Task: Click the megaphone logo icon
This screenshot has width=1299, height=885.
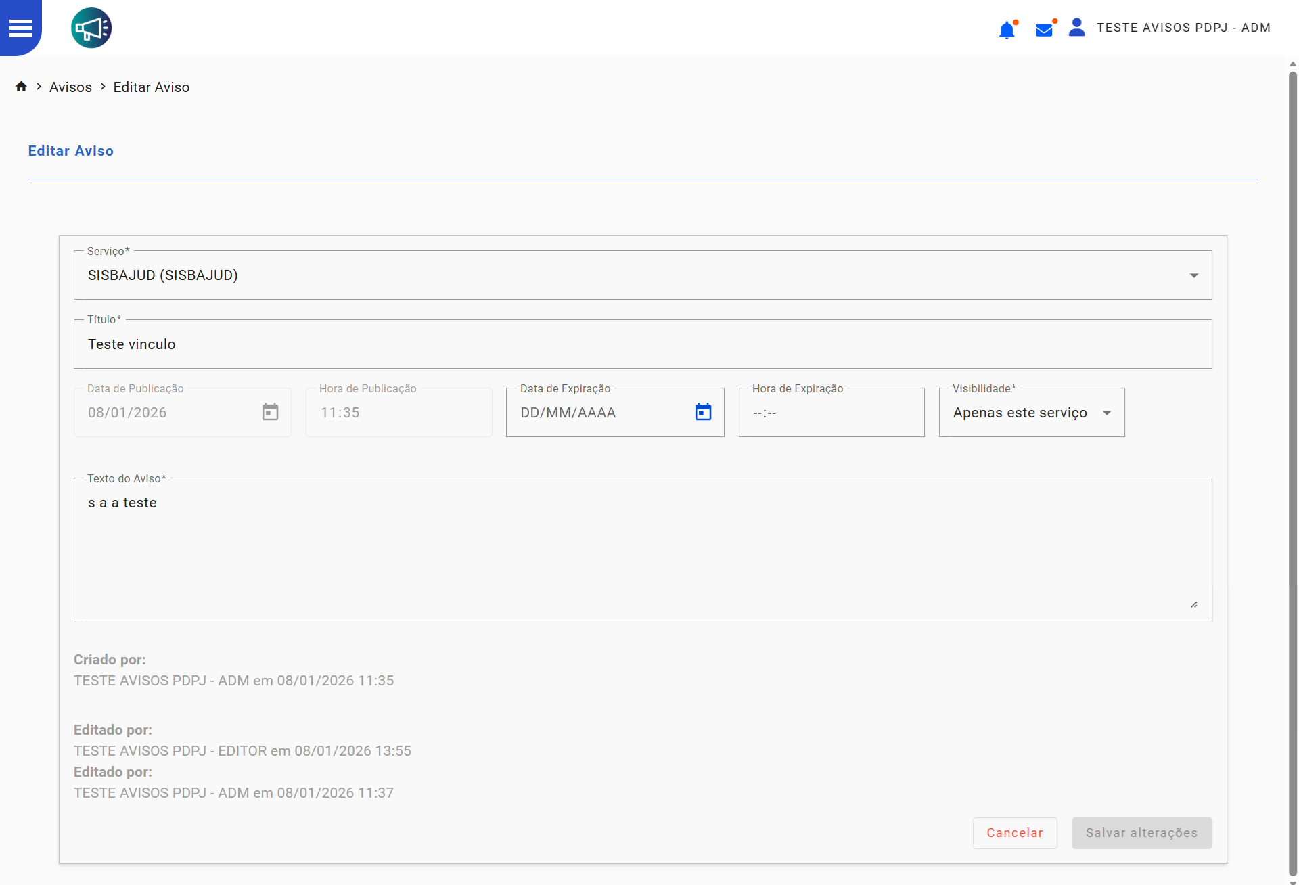Action: pos(91,28)
